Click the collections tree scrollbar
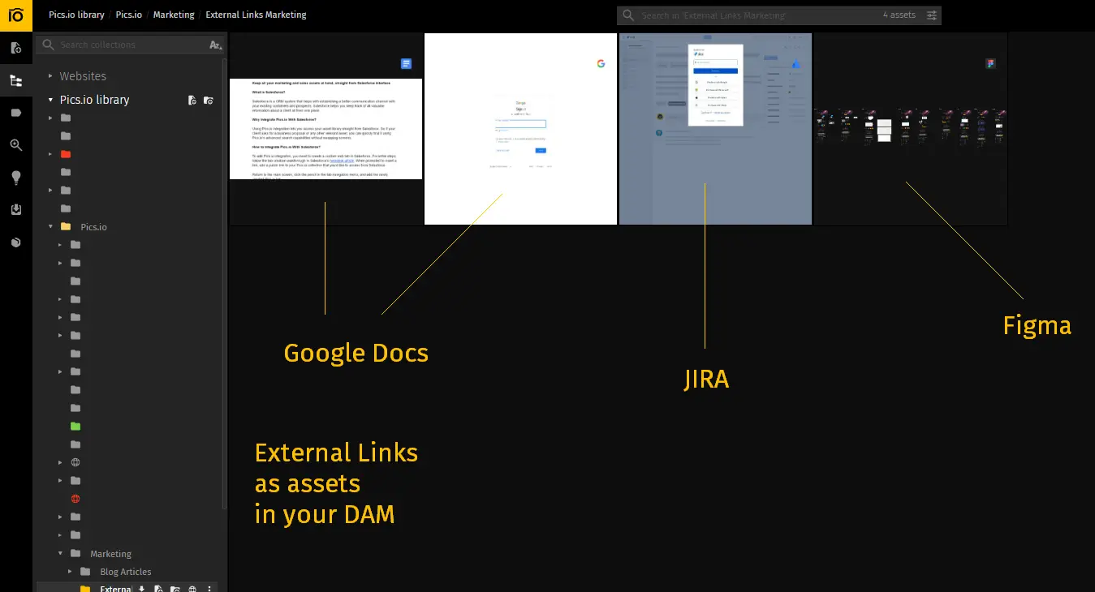The image size is (1095, 592). pyautogui.click(x=224, y=284)
